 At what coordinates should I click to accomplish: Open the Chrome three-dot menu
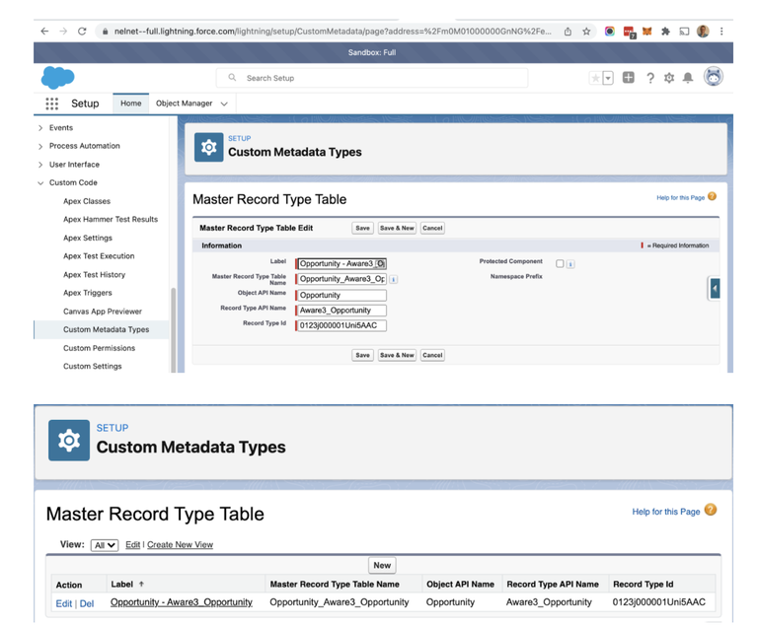pyautogui.click(x=721, y=32)
